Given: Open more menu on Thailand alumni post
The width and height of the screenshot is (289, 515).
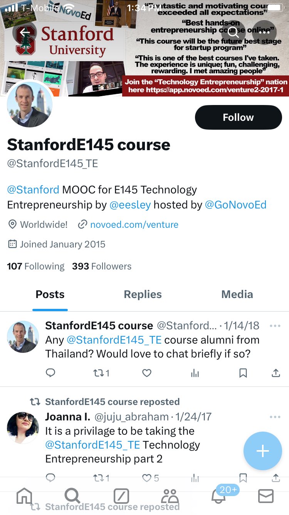Looking at the screenshot, I should click(275, 326).
